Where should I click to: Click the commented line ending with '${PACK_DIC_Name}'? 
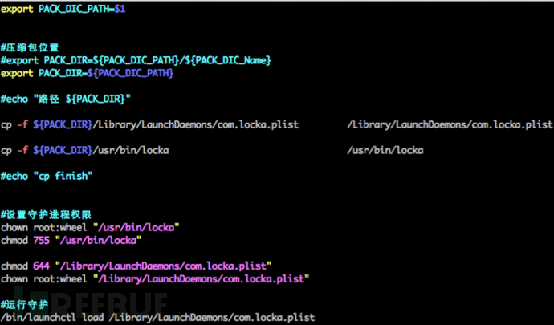click(x=136, y=60)
